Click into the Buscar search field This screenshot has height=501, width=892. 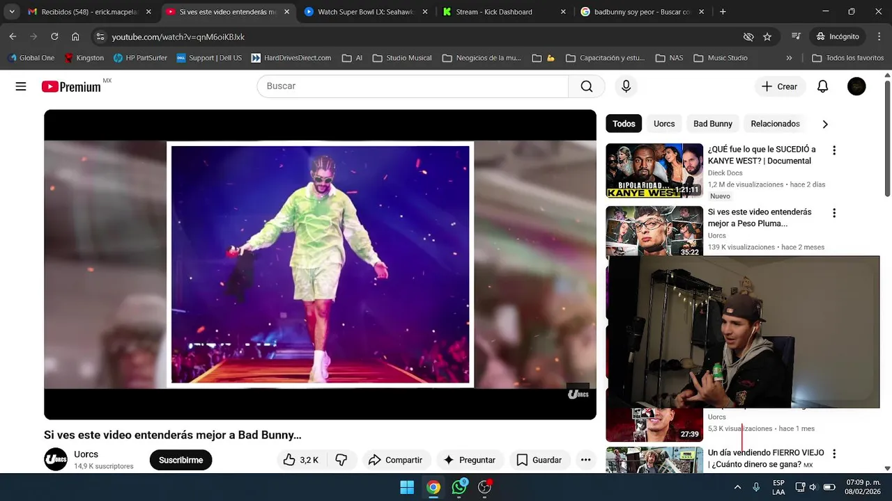[413, 86]
